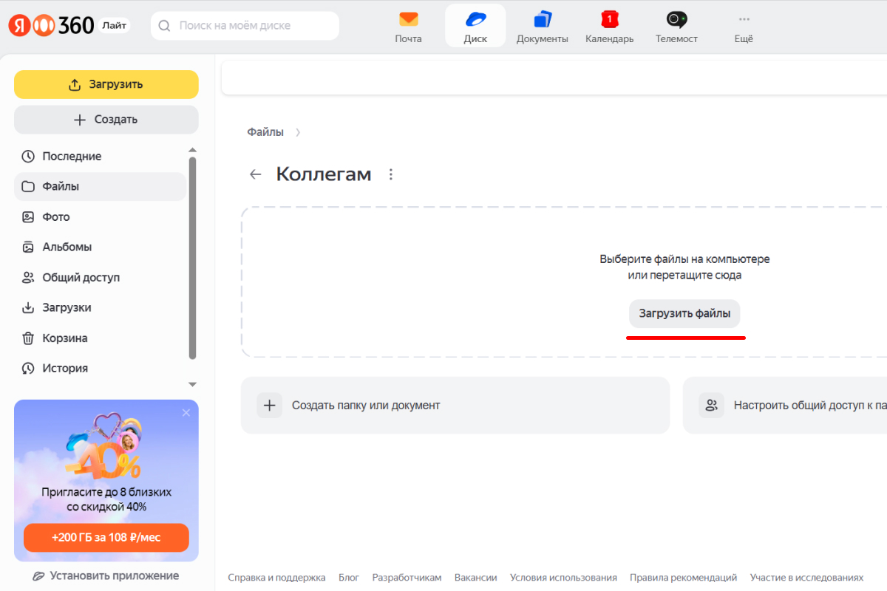This screenshot has height=591, width=887.
Task: Click the Коллегам folder title
Action: click(324, 174)
